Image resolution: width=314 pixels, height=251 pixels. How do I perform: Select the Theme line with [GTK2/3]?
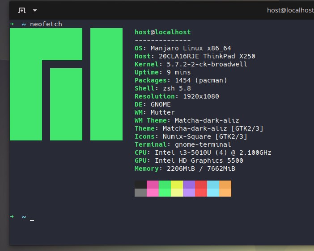(x=199, y=128)
